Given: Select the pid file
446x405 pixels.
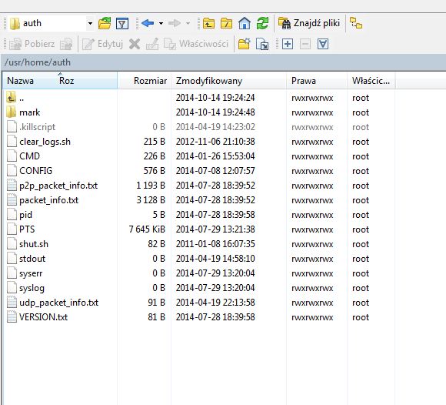Looking at the screenshot, I should pyautogui.click(x=199, y=215).
